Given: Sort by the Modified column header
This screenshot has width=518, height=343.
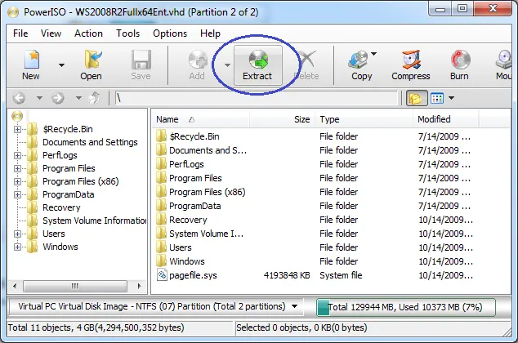Looking at the screenshot, I should (445, 119).
